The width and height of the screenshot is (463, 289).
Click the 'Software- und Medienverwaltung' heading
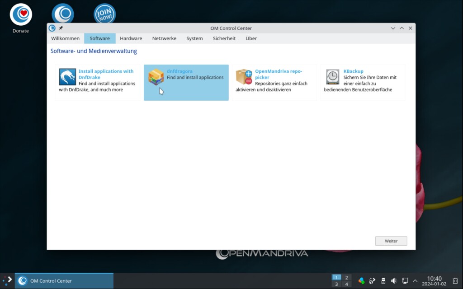[x=94, y=51]
